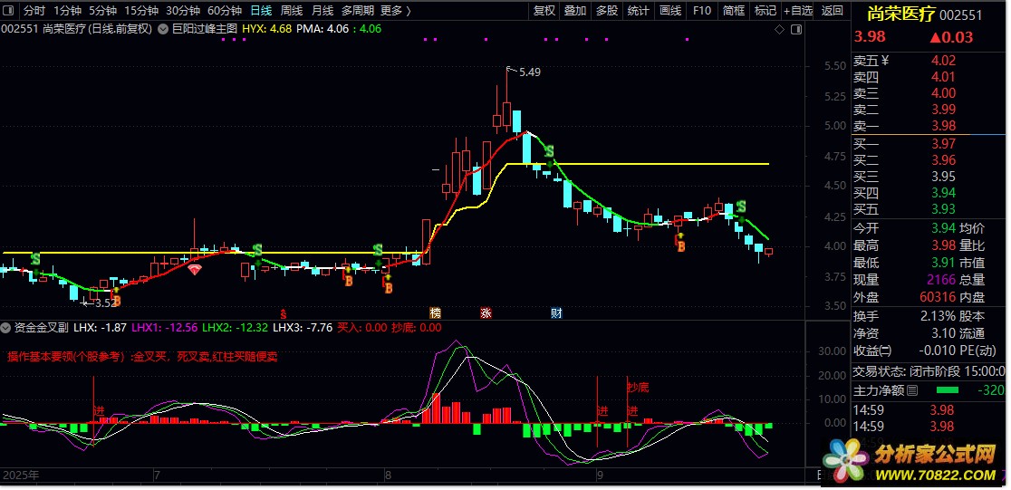The image size is (1011, 490).
Task: Click the ¥ symbol beside 卖五
Action: 885,61
